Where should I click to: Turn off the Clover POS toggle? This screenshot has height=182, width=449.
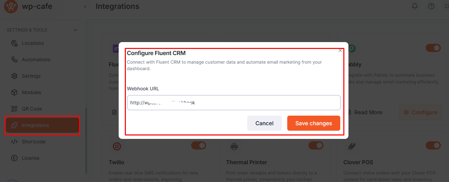(433, 145)
